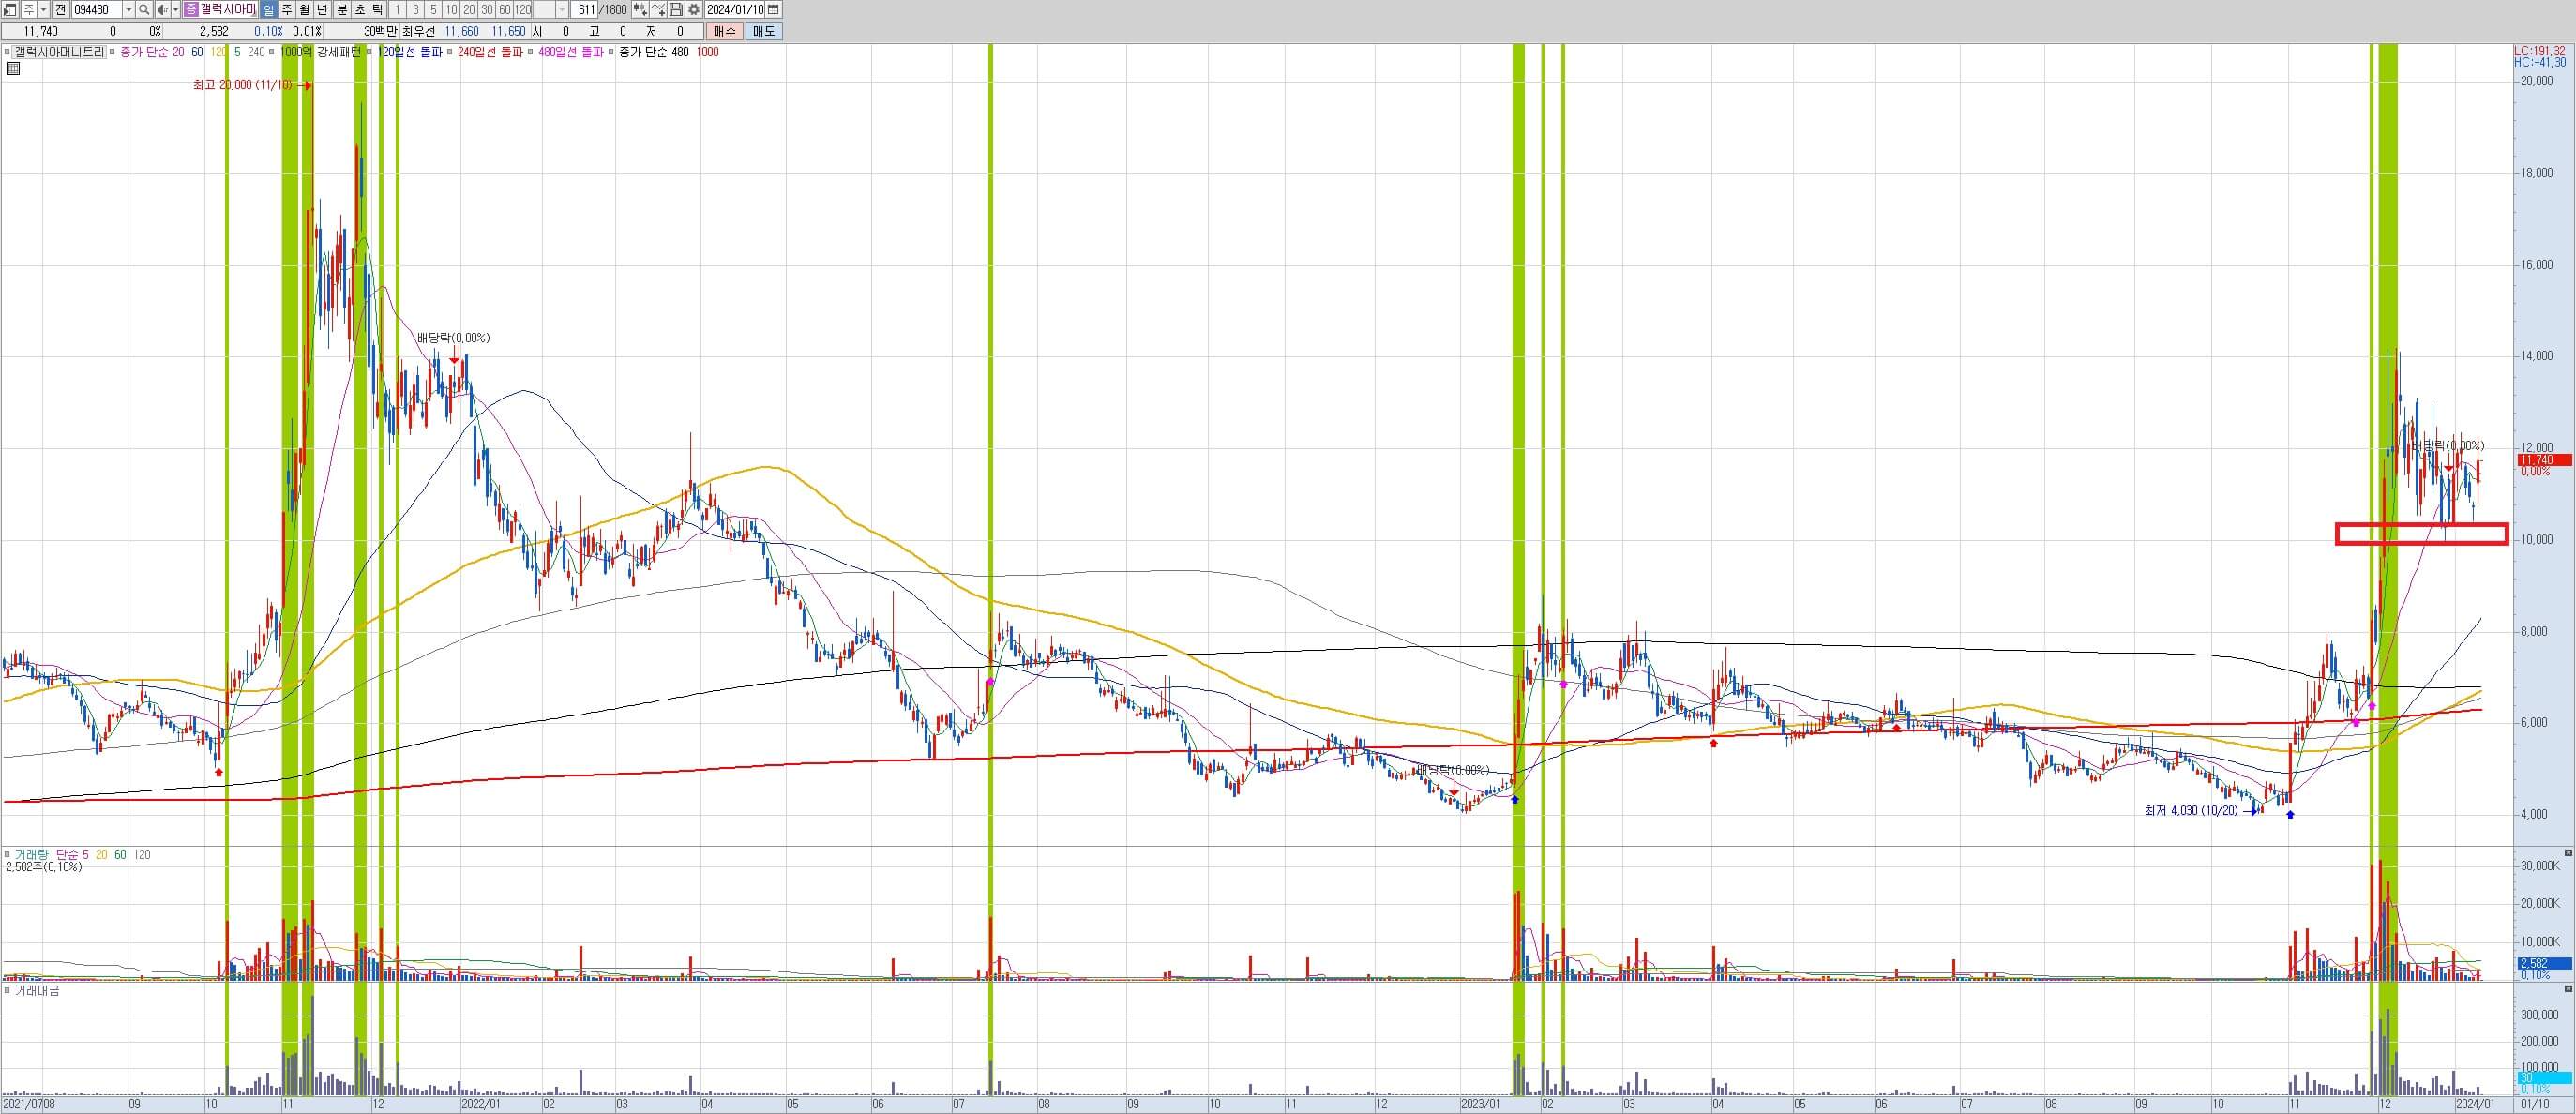
Task: Click the best bid price 11,650
Action: [x=509, y=31]
